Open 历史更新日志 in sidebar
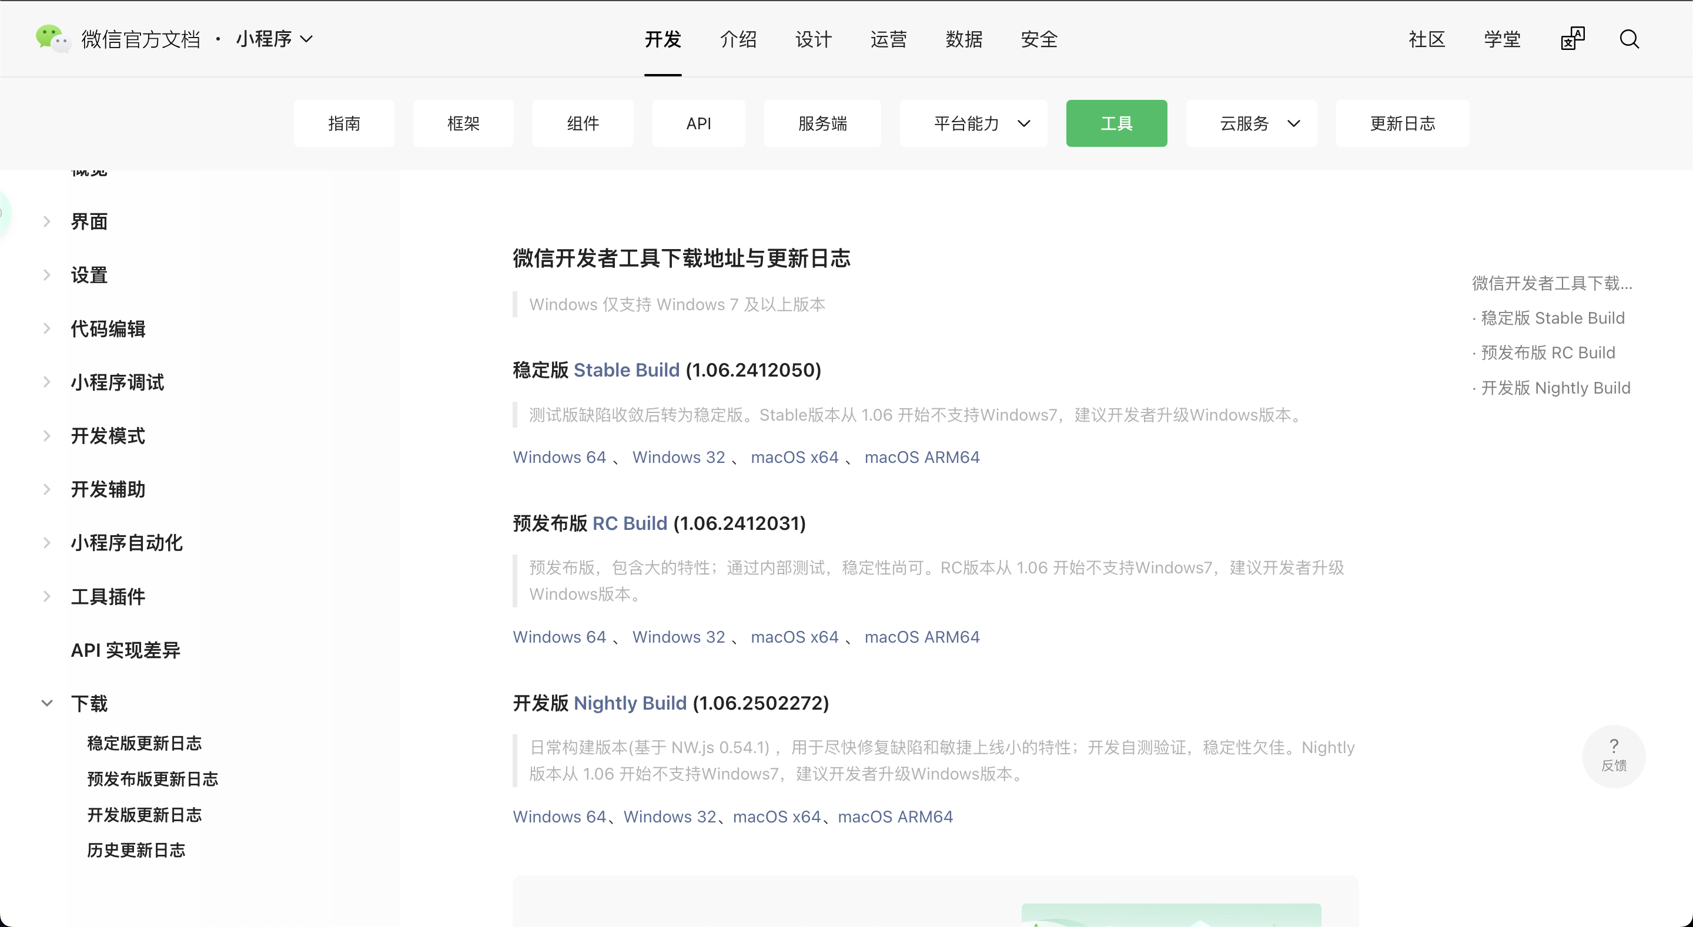 pyautogui.click(x=136, y=851)
